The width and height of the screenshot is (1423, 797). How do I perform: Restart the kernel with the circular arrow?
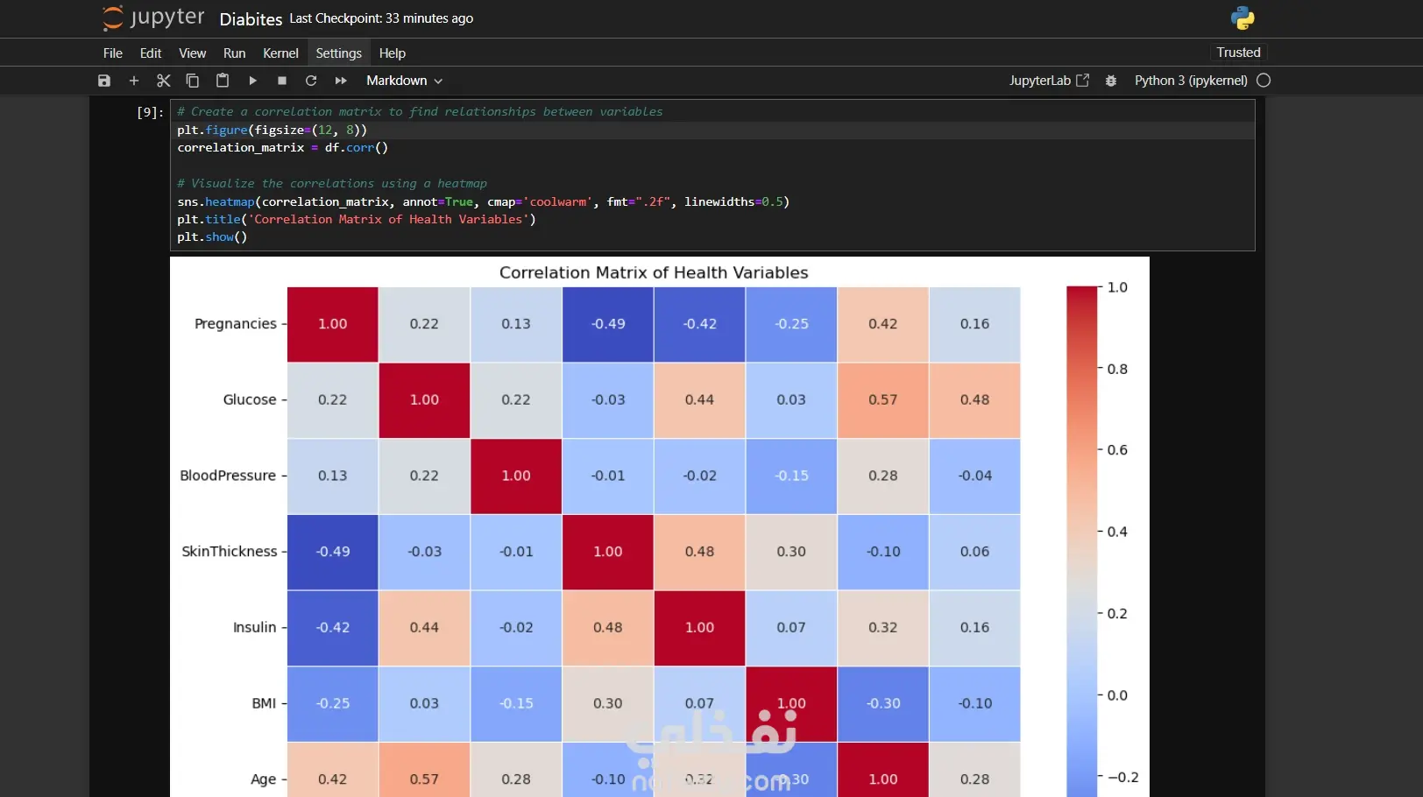tap(311, 81)
